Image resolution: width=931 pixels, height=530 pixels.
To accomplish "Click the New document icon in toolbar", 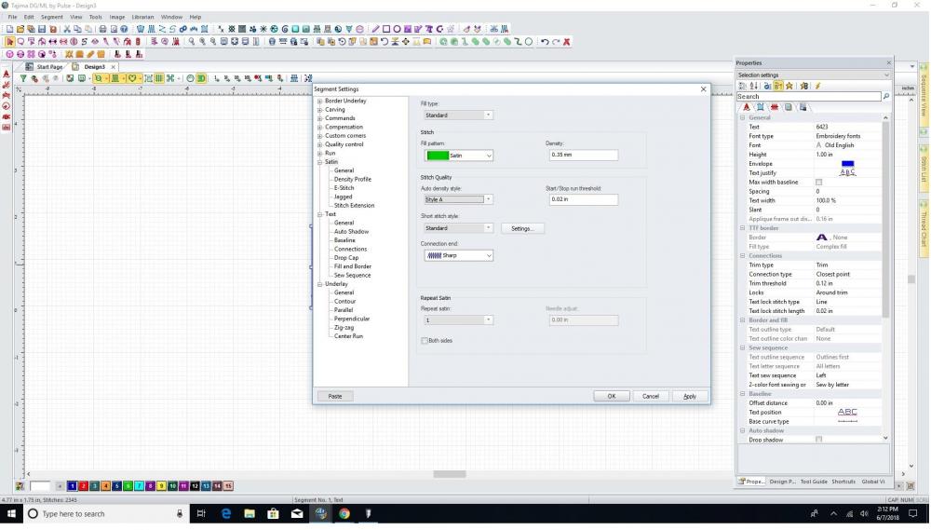I will [10, 29].
